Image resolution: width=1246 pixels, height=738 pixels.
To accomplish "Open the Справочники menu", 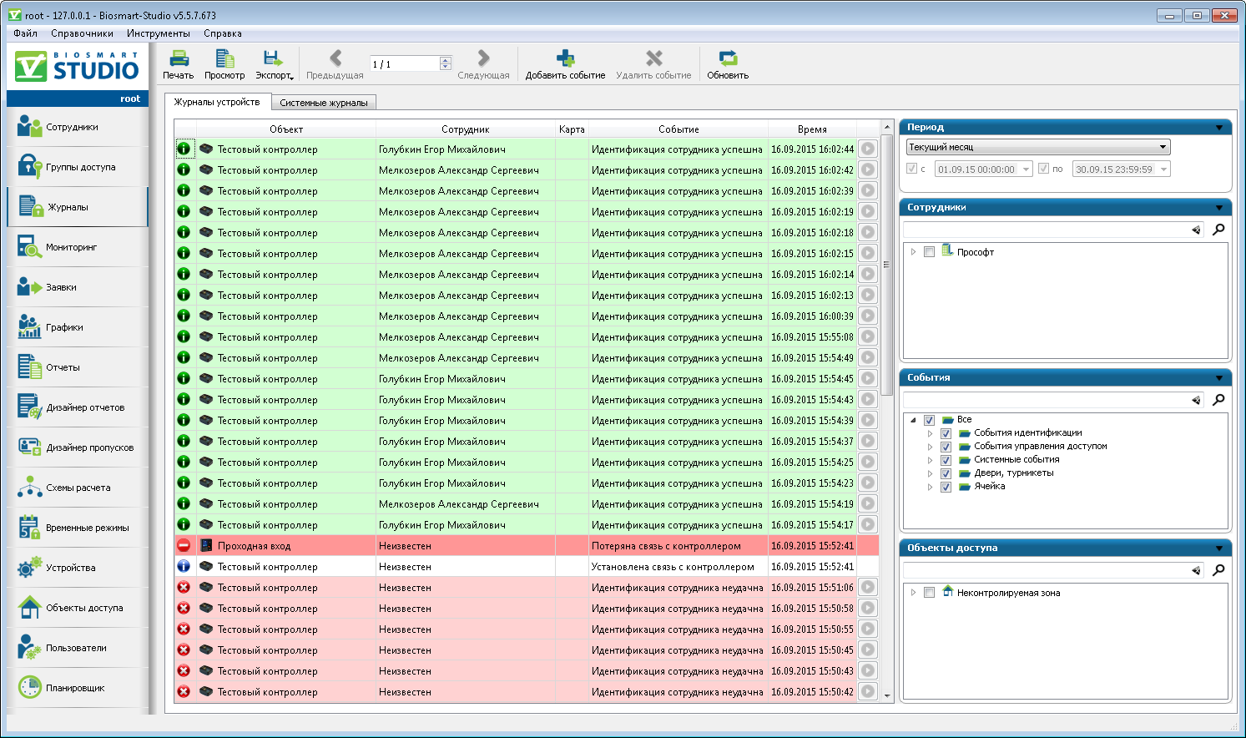I will pyautogui.click(x=82, y=33).
